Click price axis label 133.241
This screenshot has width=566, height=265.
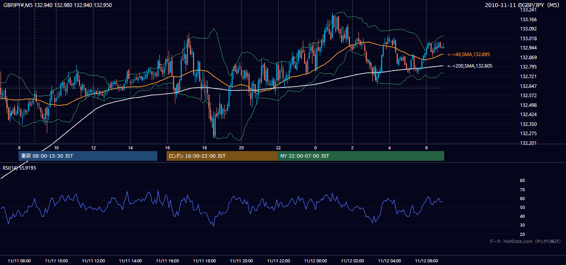tap(529, 10)
